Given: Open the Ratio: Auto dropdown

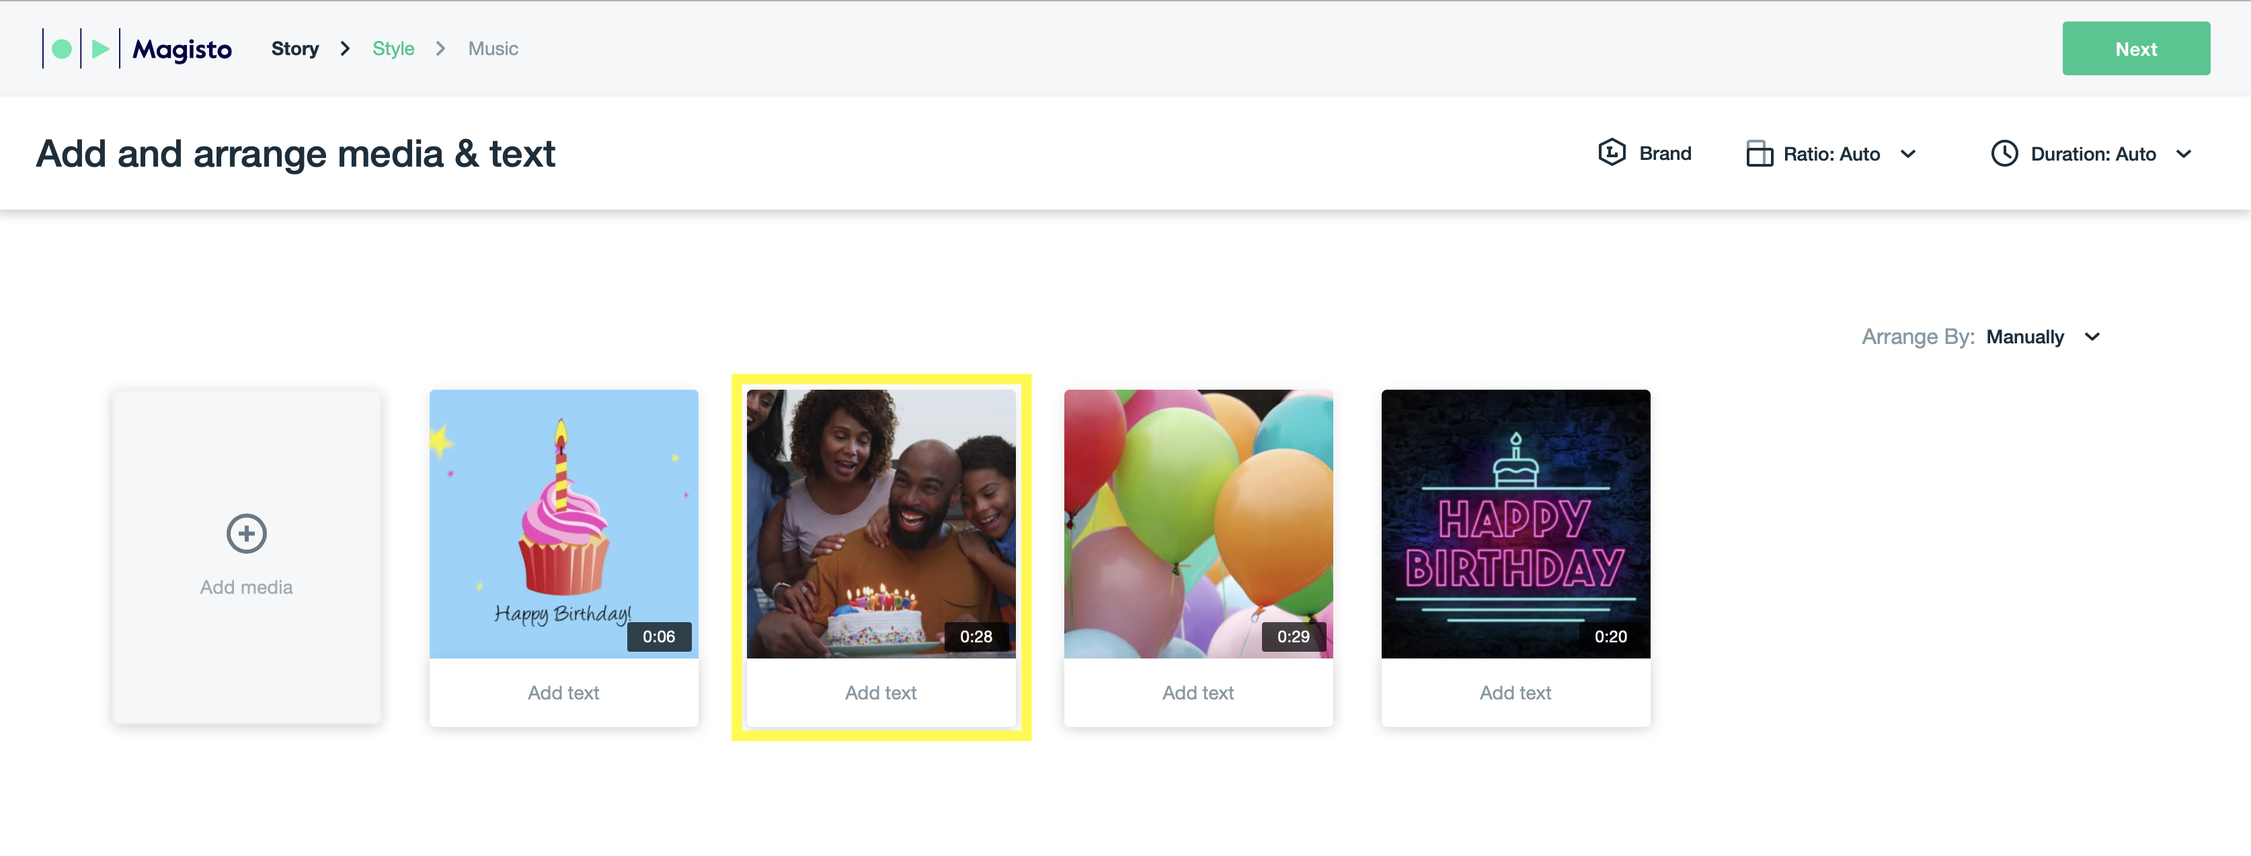Looking at the screenshot, I should pos(1831,154).
